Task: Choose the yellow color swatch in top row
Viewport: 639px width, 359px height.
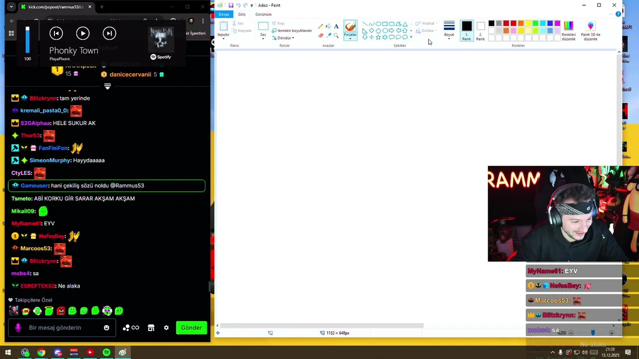Action: (x=528, y=23)
